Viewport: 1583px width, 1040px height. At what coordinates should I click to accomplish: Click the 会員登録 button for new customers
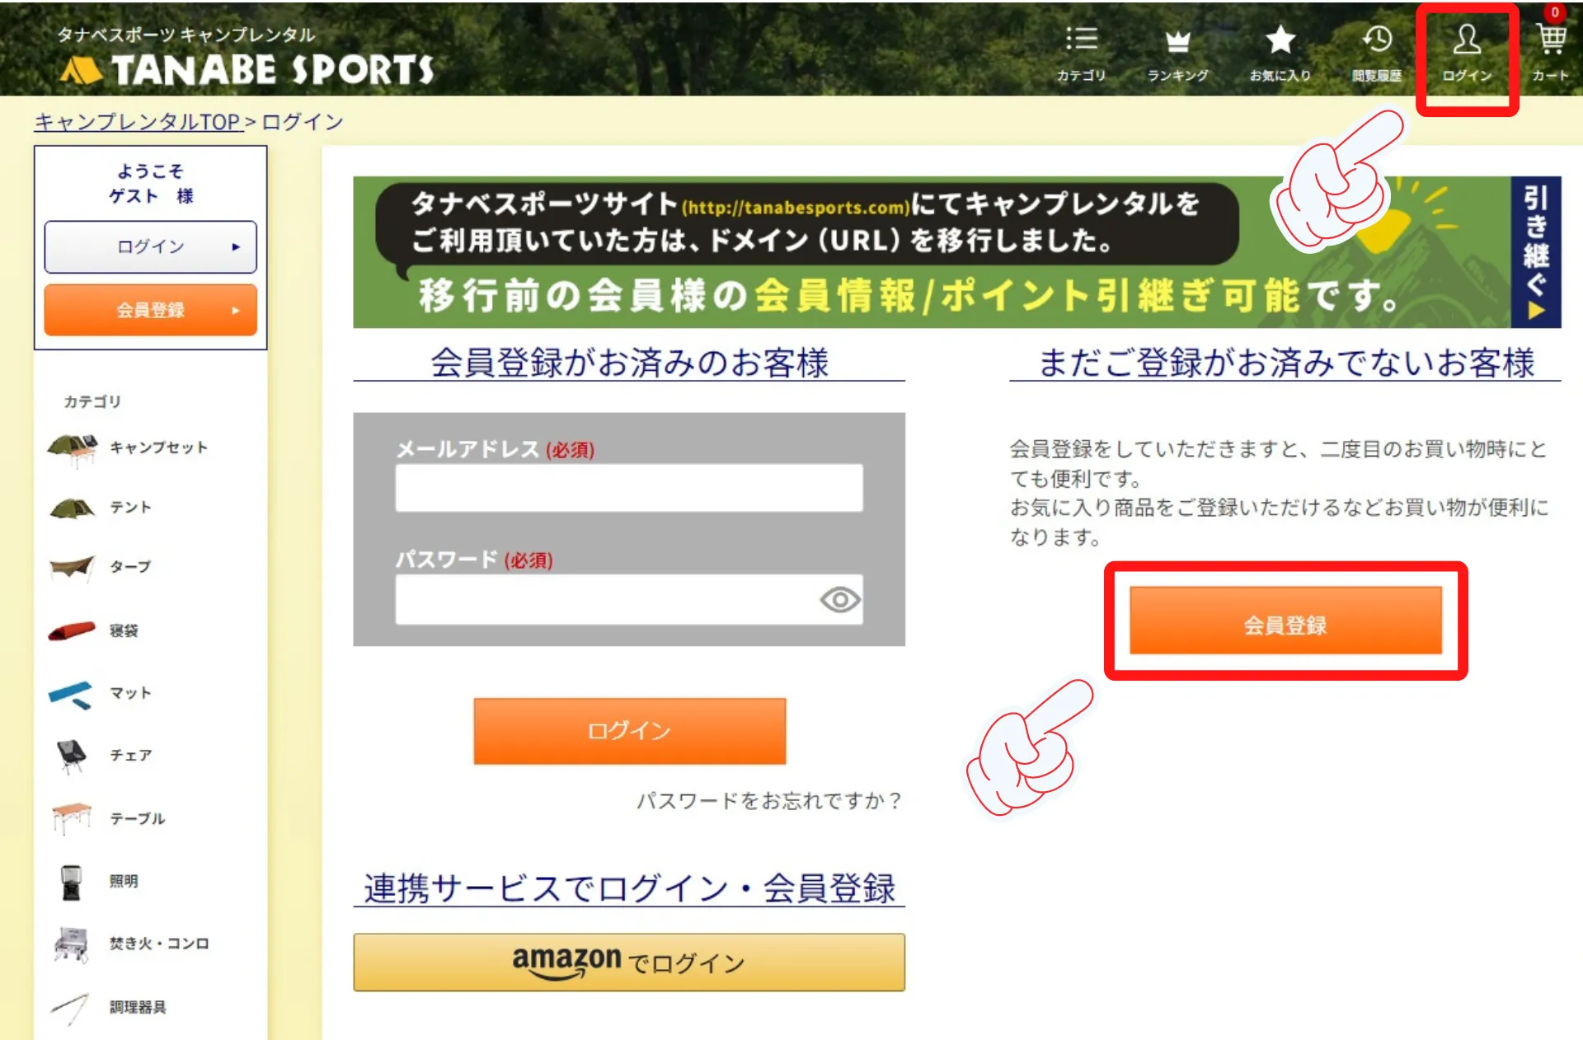click(1285, 621)
